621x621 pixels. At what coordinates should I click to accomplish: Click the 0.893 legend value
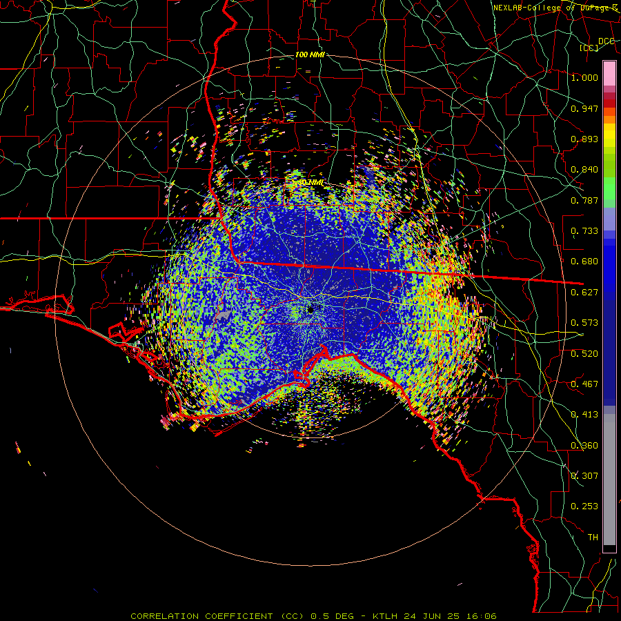tap(584, 139)
